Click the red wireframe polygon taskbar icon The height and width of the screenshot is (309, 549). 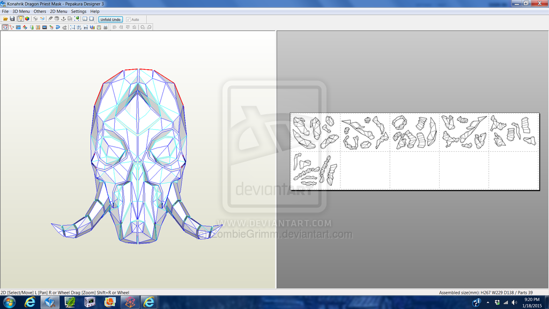click(130, 302)
